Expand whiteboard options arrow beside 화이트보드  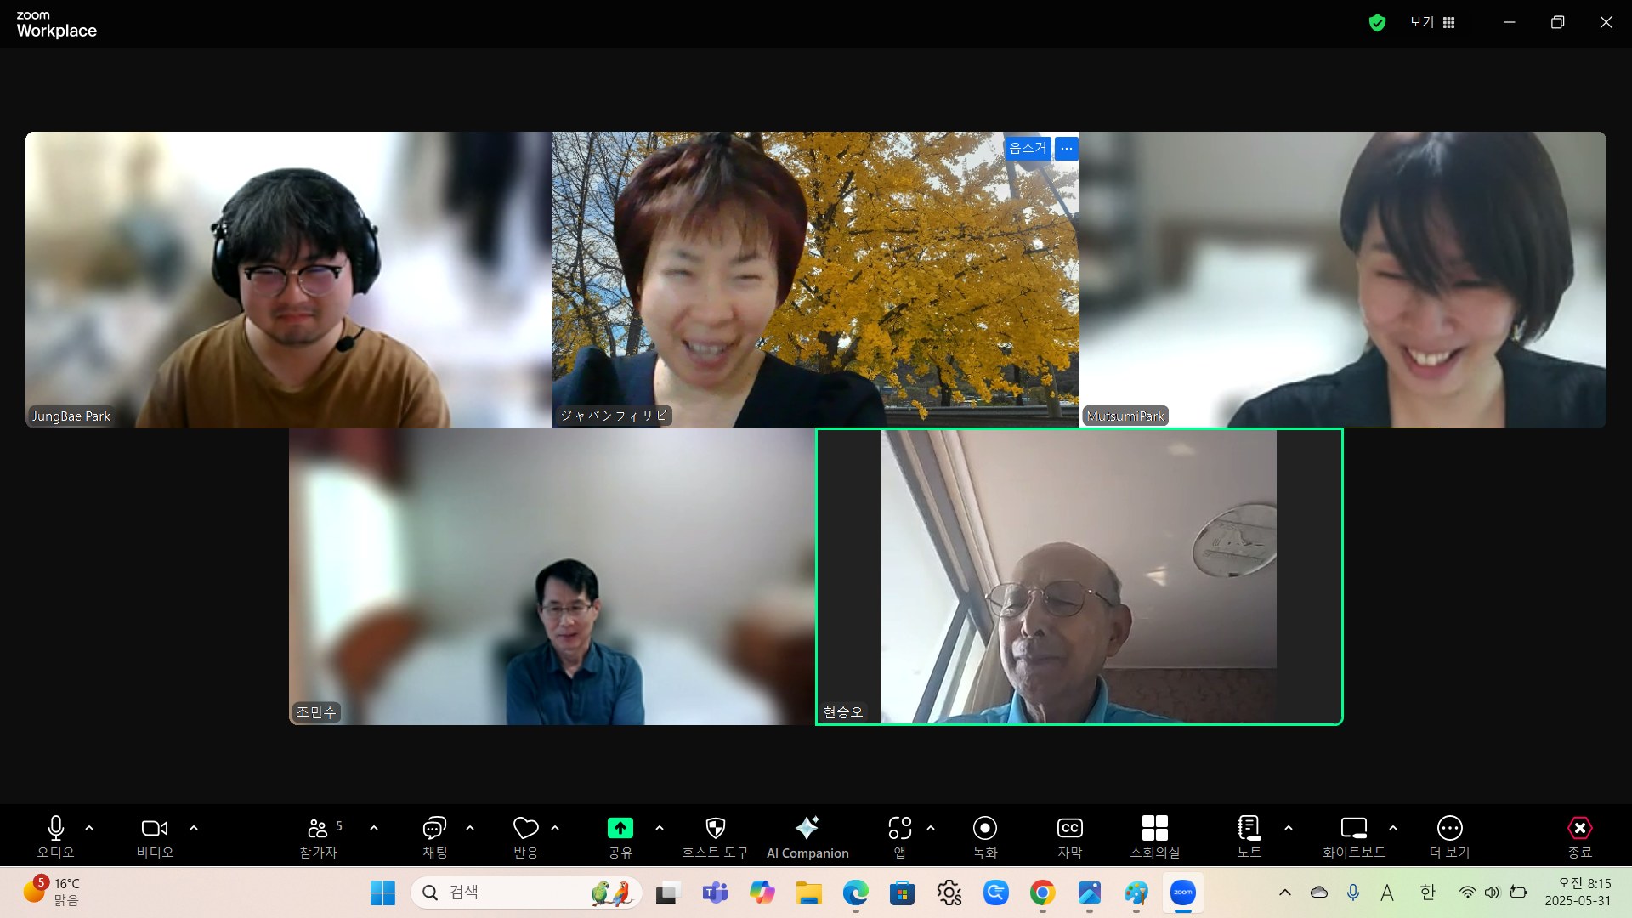coord(1393,828)
